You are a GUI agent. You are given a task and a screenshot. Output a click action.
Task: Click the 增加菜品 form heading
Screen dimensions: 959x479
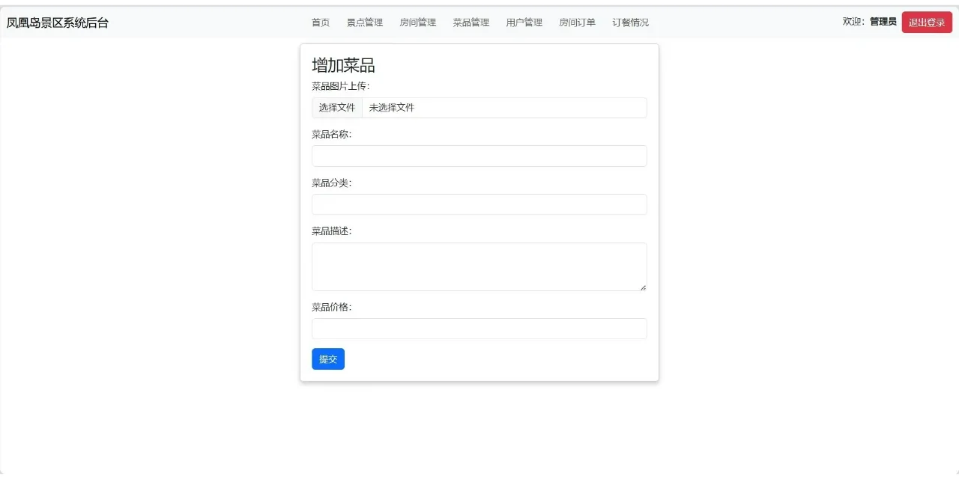tap(344, 65)
